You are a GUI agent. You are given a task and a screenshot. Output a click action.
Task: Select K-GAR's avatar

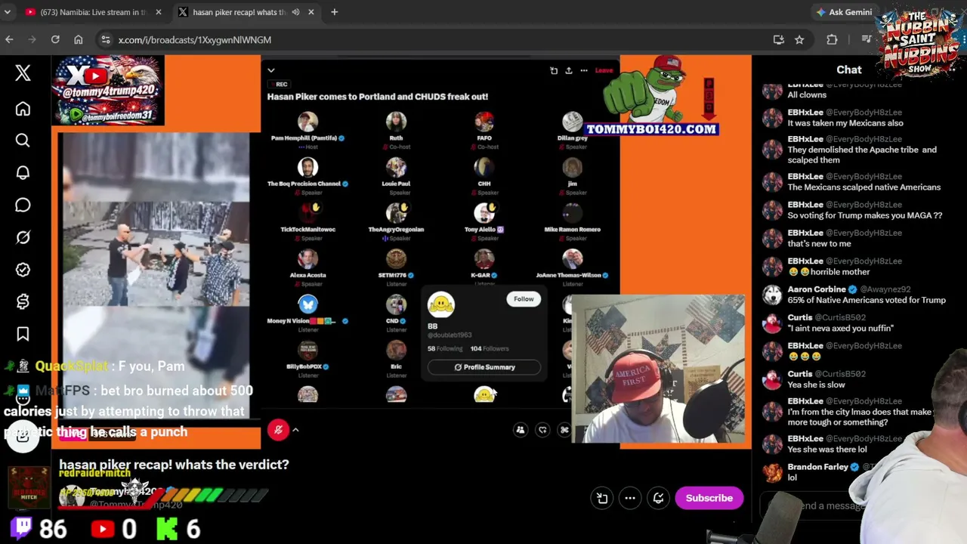(x=484, y=259)
